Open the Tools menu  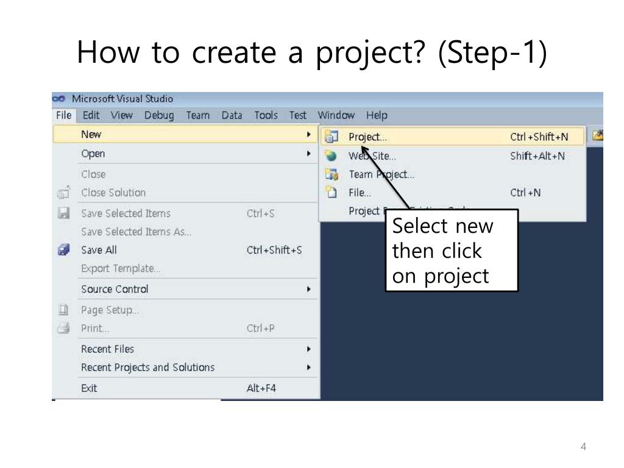point(266,115)
